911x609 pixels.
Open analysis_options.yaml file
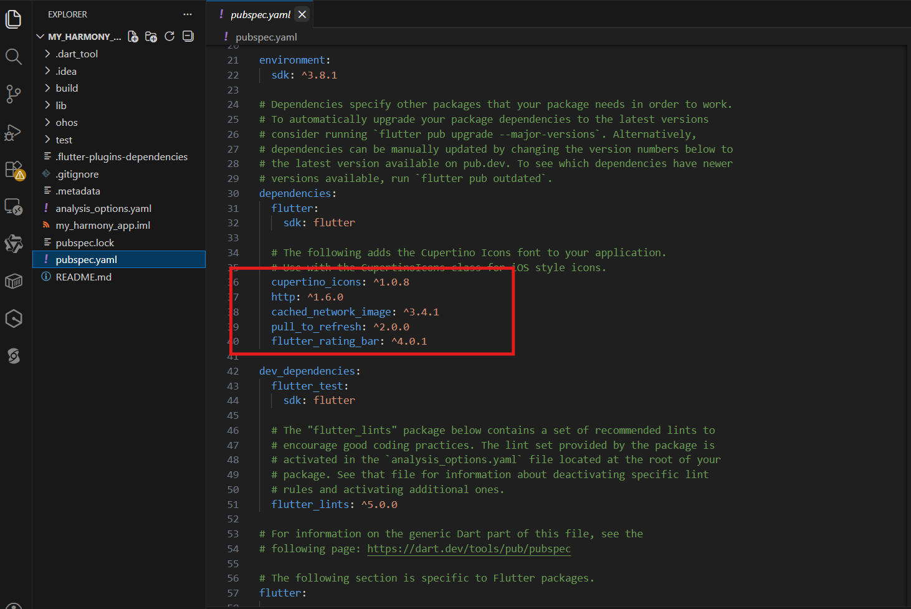tap(119, 208)
